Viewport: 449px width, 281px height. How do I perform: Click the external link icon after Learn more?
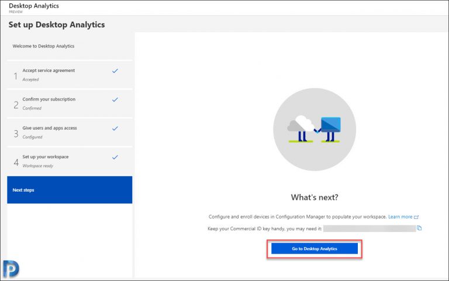click(x=416, y=217)
